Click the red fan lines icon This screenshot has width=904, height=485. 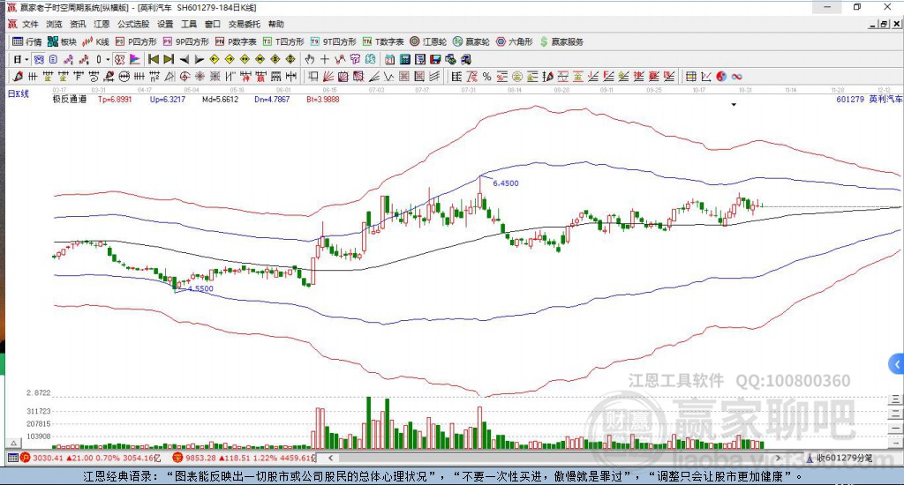[x=328, y=76]
